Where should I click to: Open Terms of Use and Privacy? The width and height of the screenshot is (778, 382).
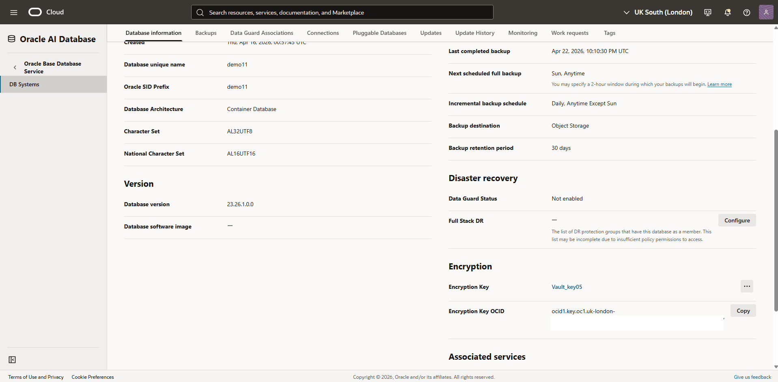pos(36,377)
